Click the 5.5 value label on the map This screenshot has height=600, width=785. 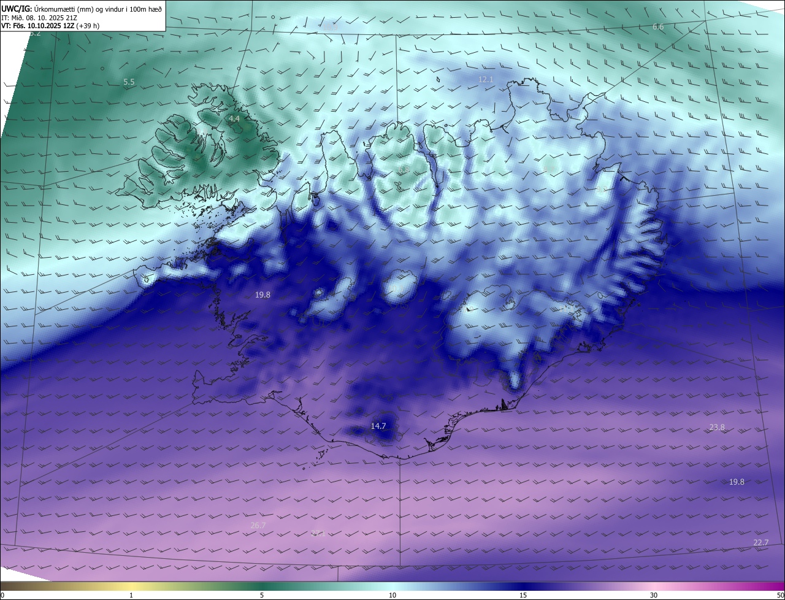(129, 82)
